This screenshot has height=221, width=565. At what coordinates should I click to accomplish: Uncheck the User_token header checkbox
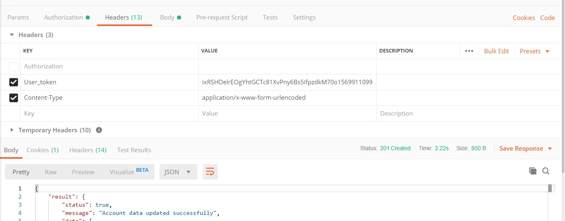pos(13,82)
